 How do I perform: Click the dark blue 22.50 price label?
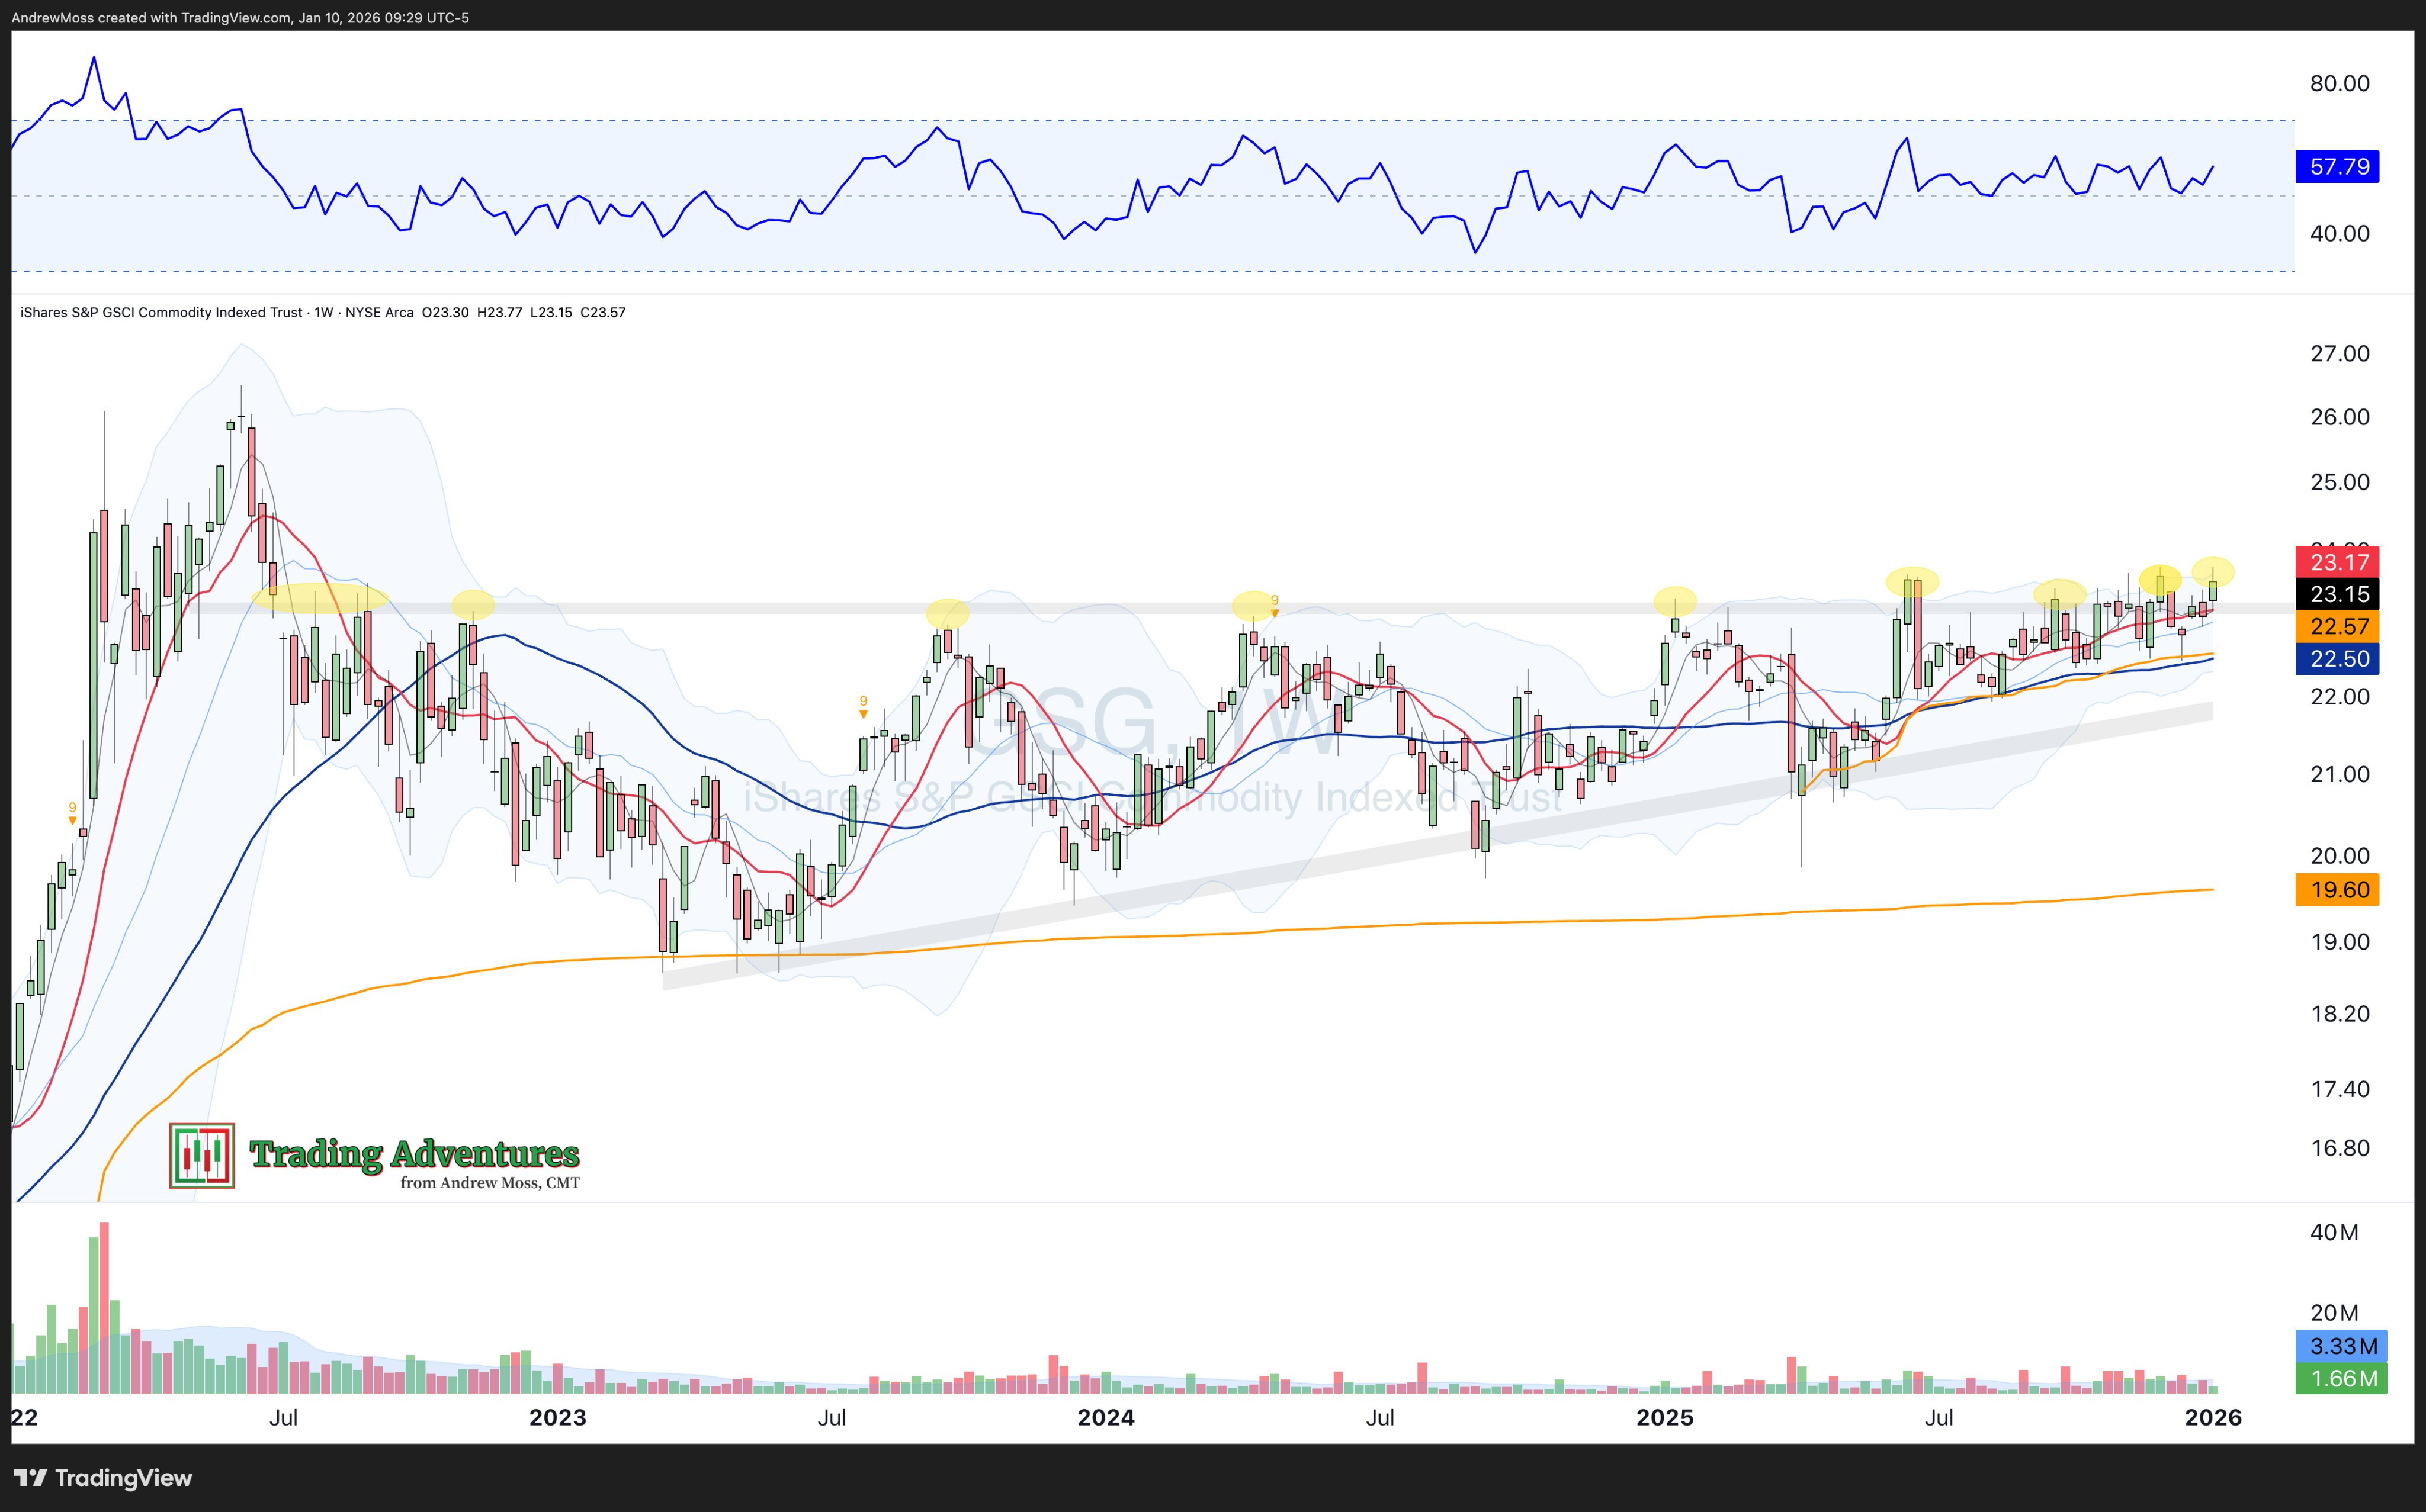pos(2338,658)
